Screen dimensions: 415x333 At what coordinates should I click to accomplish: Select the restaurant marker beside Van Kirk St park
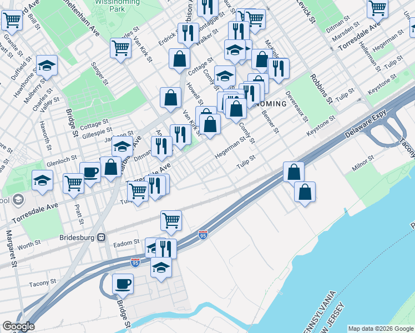pos(180,135)
